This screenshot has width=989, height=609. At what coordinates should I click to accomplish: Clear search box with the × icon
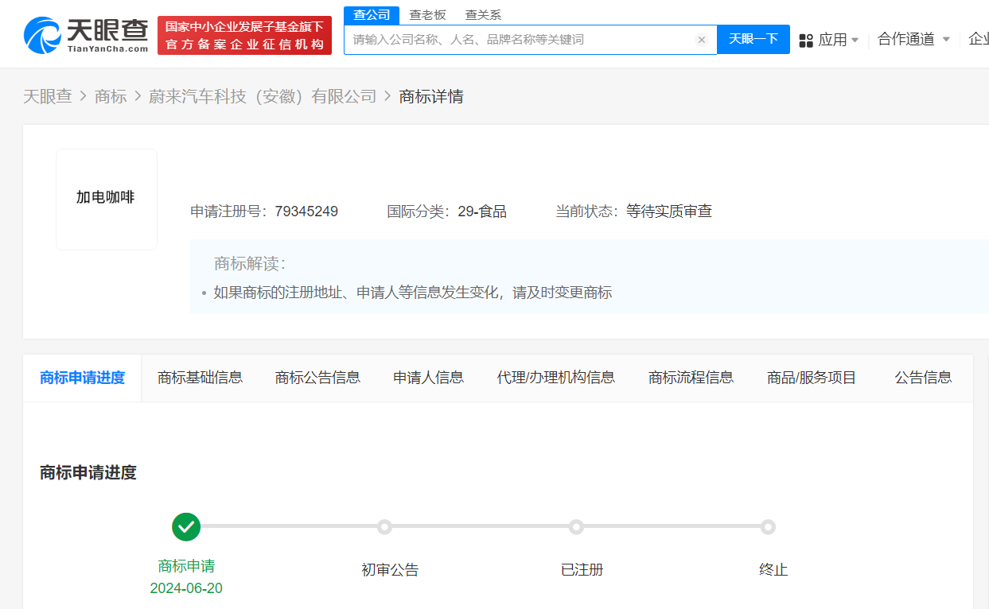(701, 39)
